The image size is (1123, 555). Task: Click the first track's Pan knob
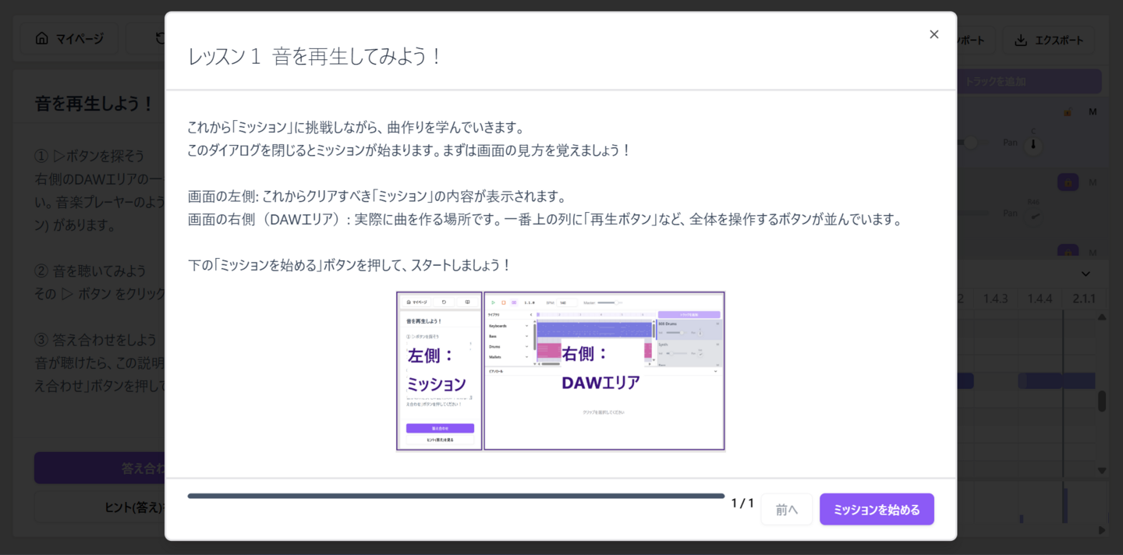click(x=1033, y=145)
